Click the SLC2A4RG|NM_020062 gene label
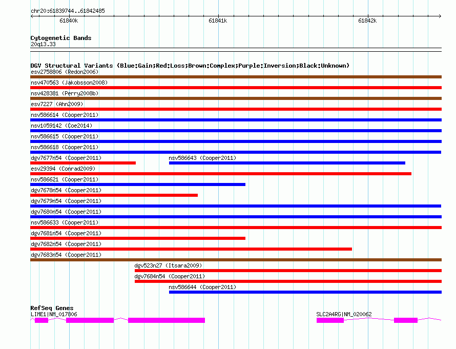The width and height of the screenshot is (456, 349). 344,314
